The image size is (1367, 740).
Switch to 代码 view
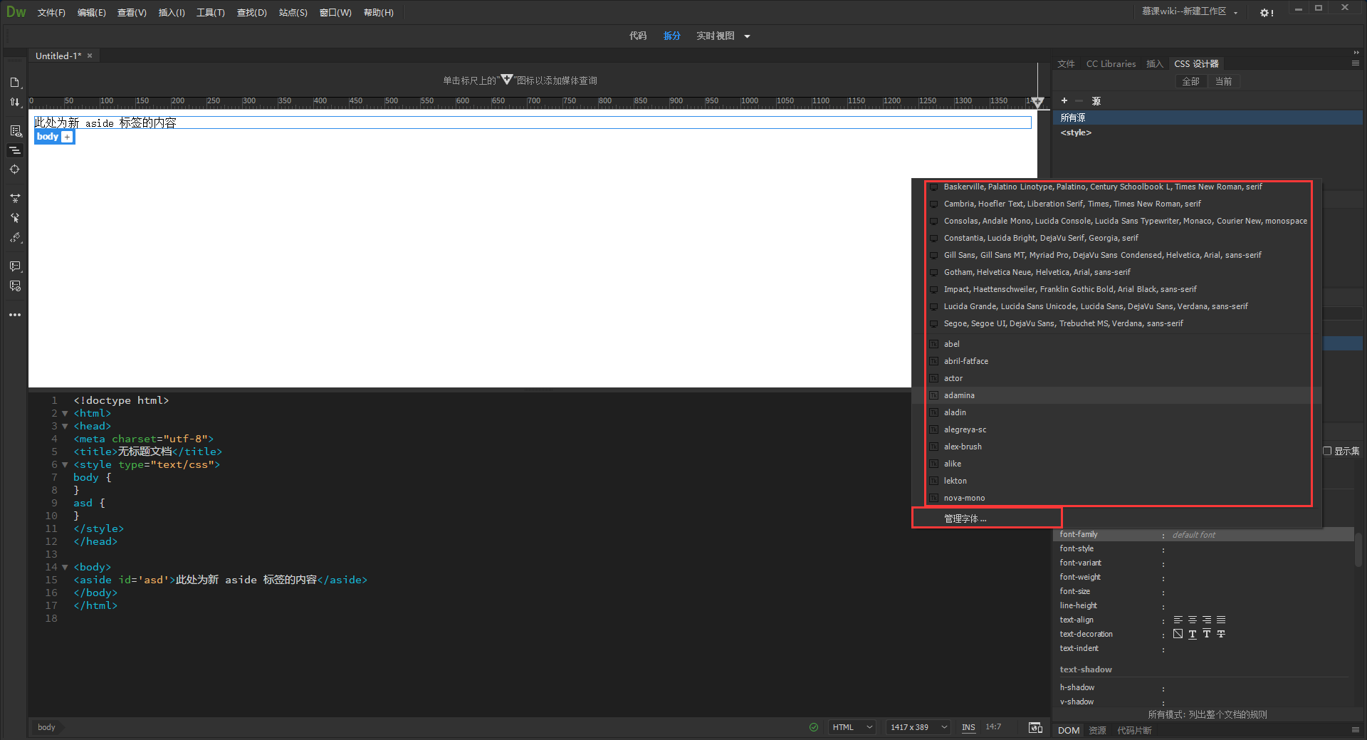point(638,36)
